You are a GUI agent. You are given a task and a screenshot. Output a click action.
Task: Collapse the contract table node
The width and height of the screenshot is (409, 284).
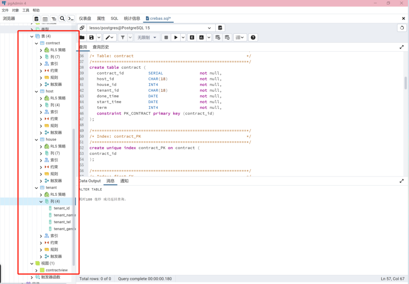[36, 43]
